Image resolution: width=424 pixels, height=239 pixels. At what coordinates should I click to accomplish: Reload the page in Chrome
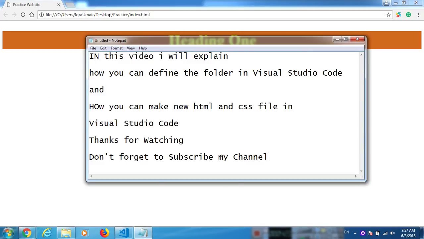tap(23, 15)
